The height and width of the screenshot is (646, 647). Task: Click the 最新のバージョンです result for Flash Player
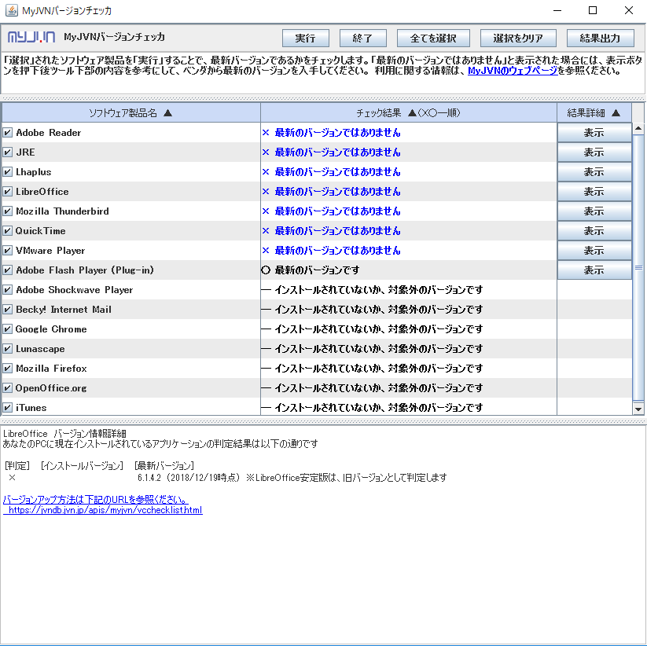[x=317, y=270]
